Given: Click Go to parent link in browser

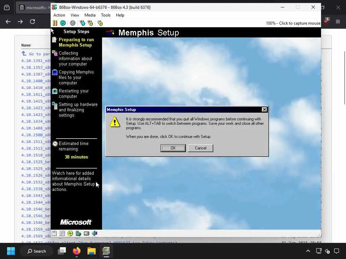Looking at the screenshot, I should pyautogui.click(x=36, y=54).
